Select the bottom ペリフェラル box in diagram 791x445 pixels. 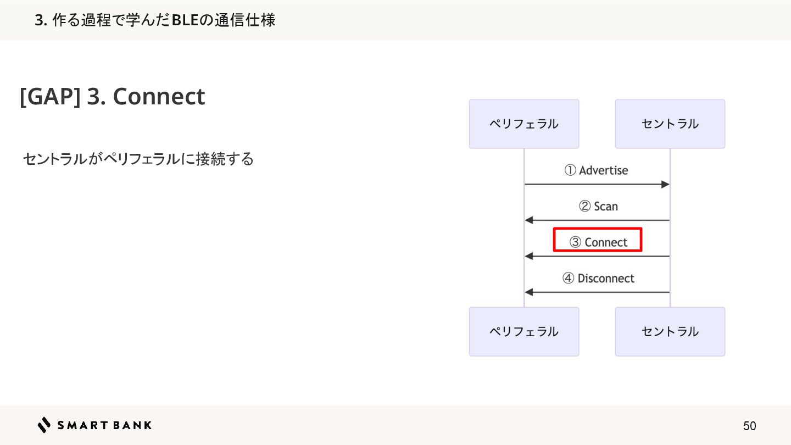(523, 331)
